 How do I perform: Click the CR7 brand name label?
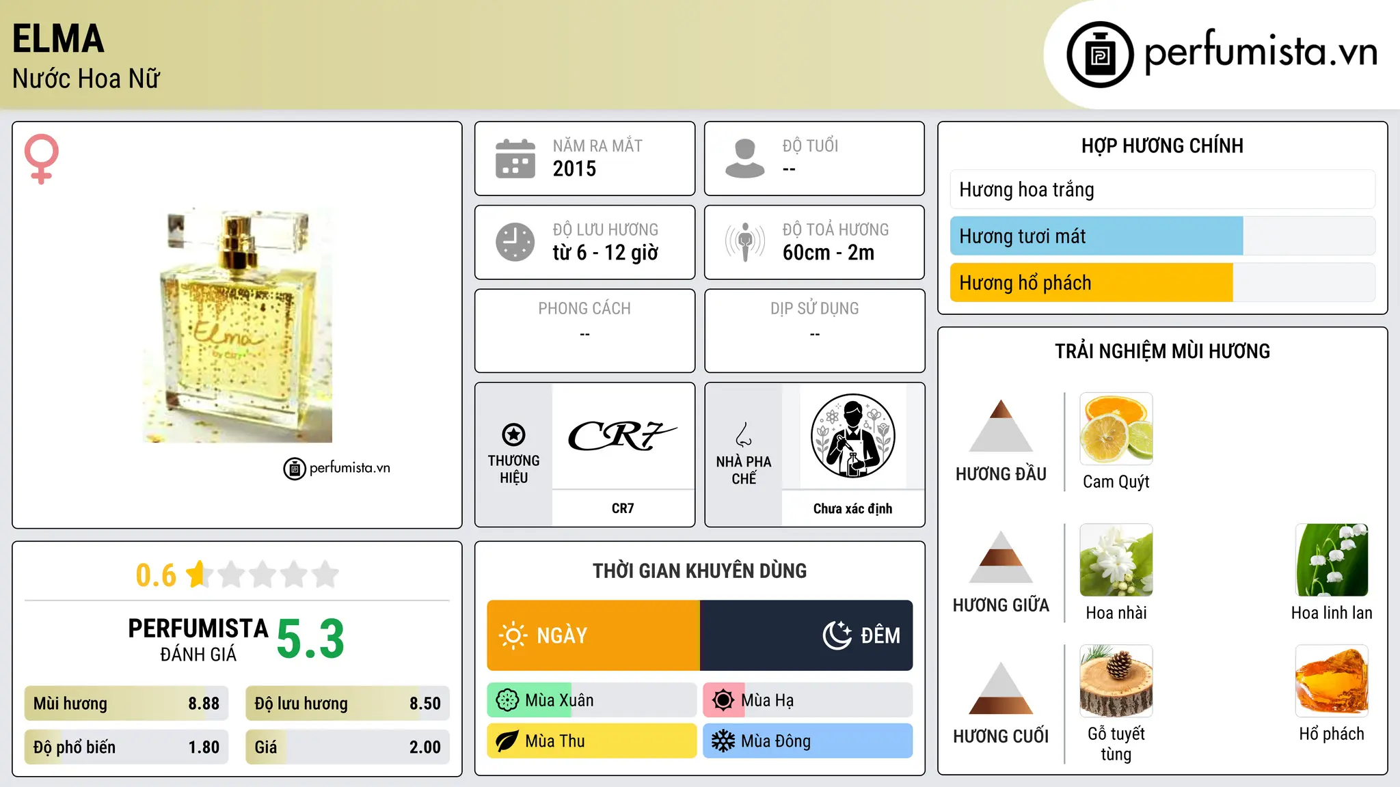623,508
